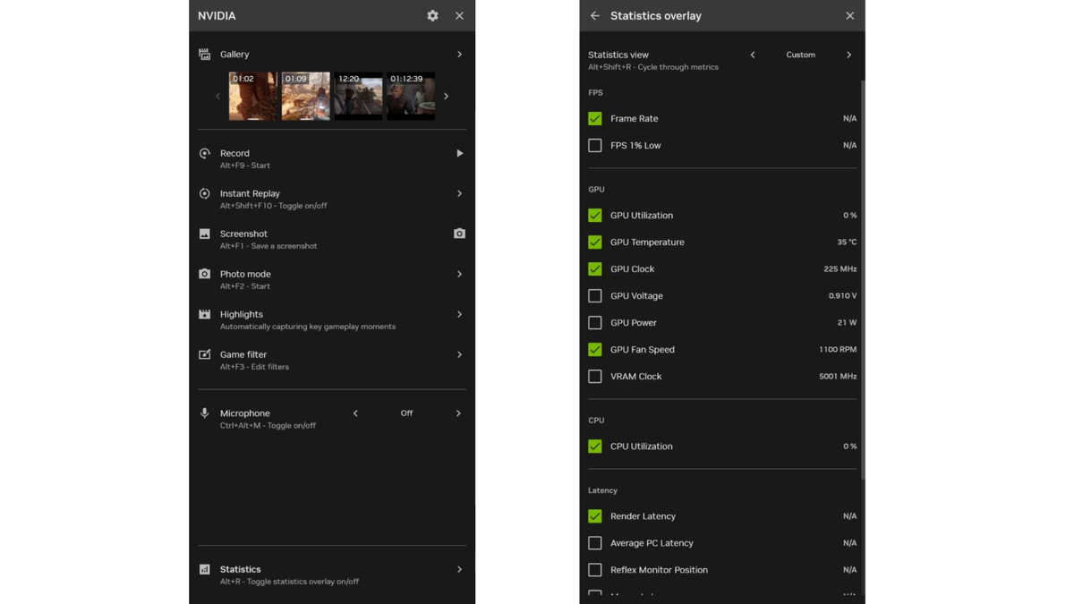Screen dimensions: 1074x604
Task: Click the Microphone icon
Action: (x=205, y=413)
